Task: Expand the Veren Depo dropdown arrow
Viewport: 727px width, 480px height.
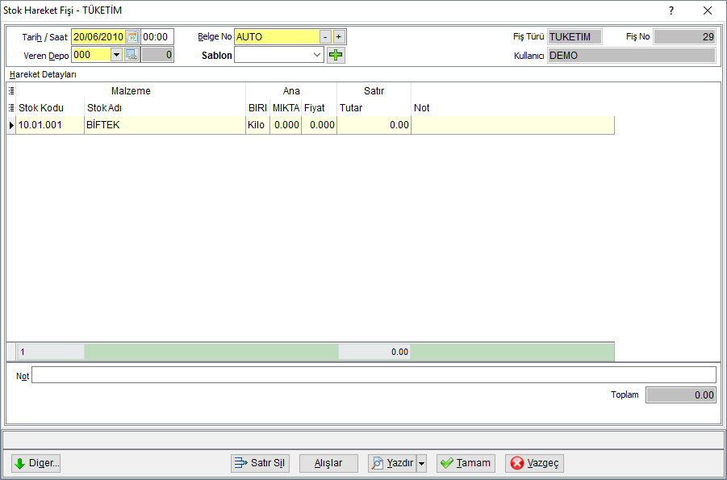Action: 116,55
